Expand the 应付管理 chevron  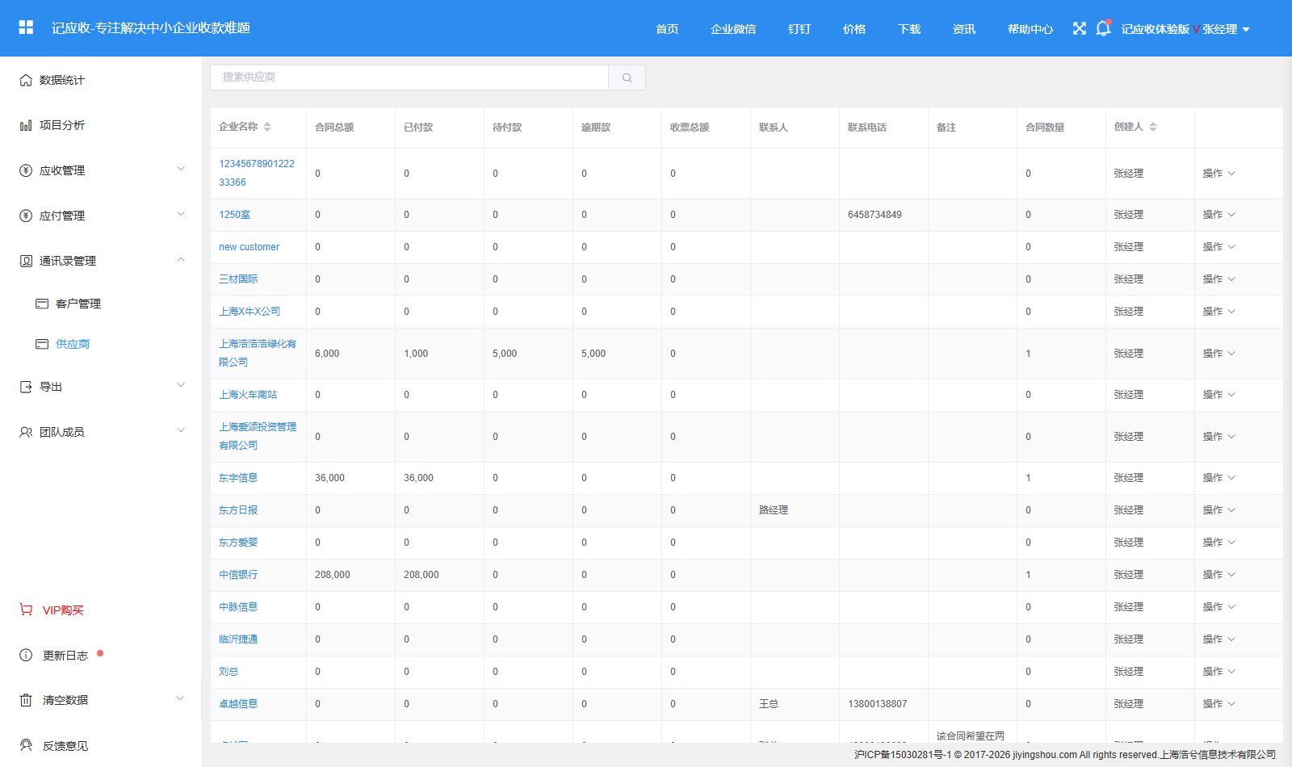point(181,214)
